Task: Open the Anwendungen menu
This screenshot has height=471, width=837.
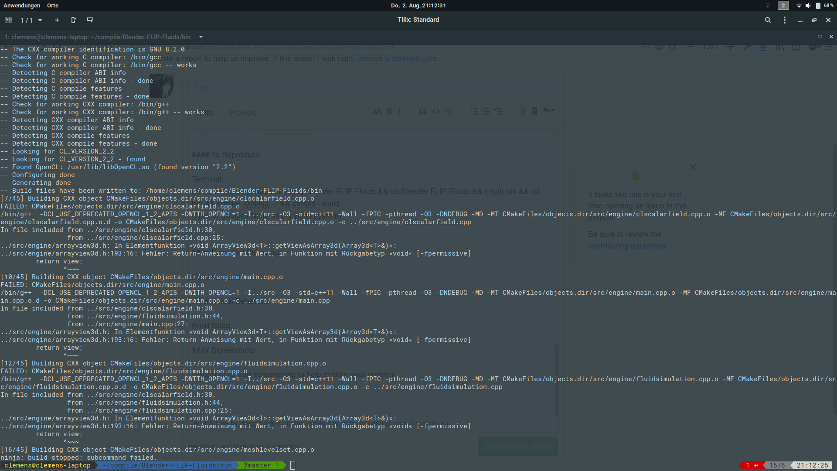Action: point(22,5)
